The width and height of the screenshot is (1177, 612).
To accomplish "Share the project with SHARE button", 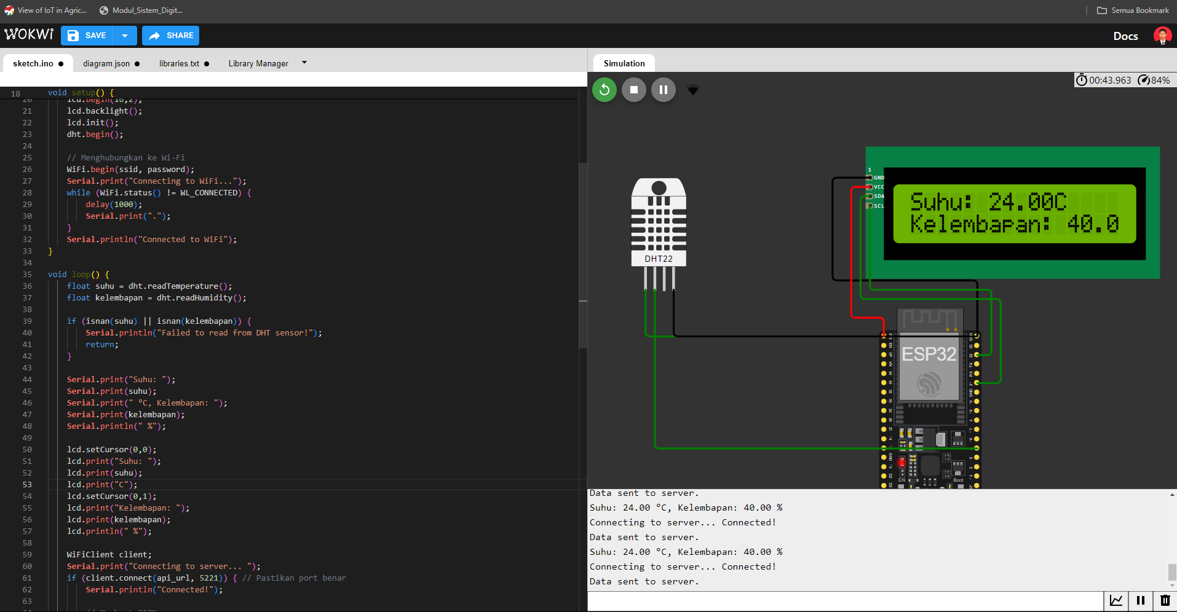I will pos(170,36).
